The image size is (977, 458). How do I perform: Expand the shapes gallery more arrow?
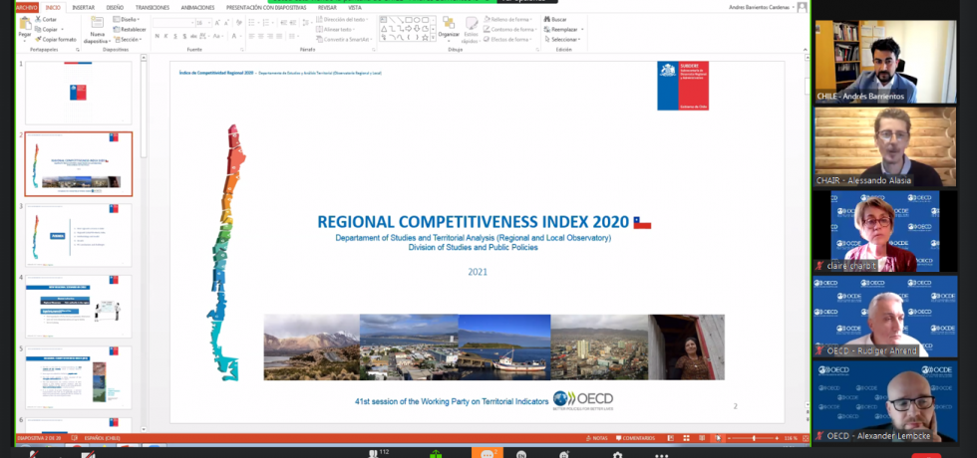(433, 38)
